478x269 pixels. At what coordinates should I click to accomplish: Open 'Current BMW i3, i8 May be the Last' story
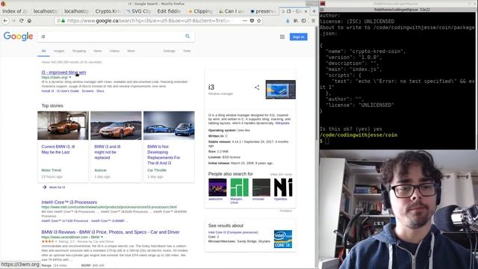pos(58,149)
